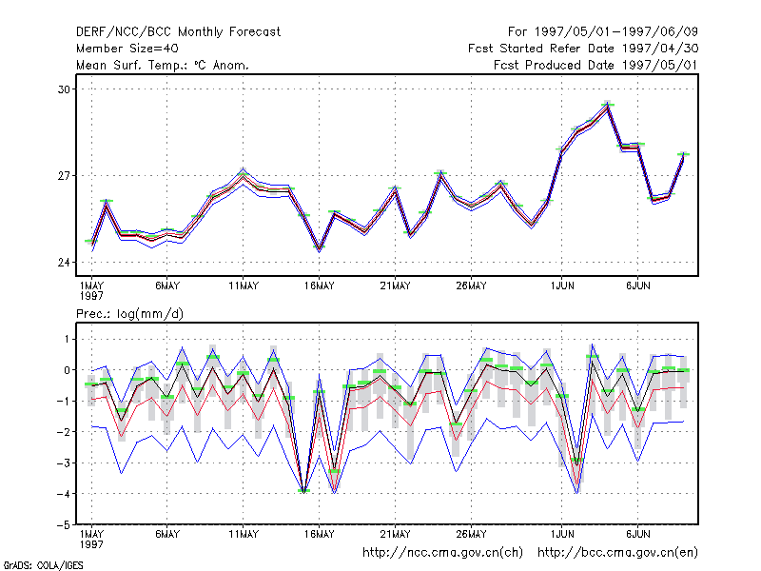This screenshot has width=761, height=571.
Task: Click the 11MAY label under temperature chart
Action: pyautogui.click(x=244, y=286)
